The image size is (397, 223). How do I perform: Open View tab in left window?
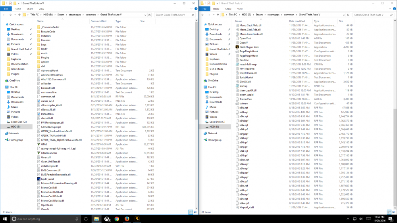click(x=41, y=9)
